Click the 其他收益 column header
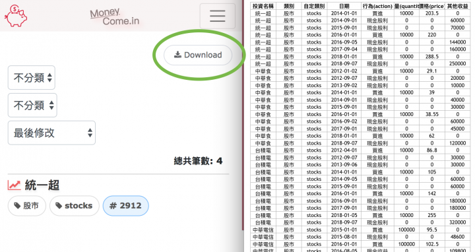The image size is (475, 252). pyautogui.click(x=457, y=6)
